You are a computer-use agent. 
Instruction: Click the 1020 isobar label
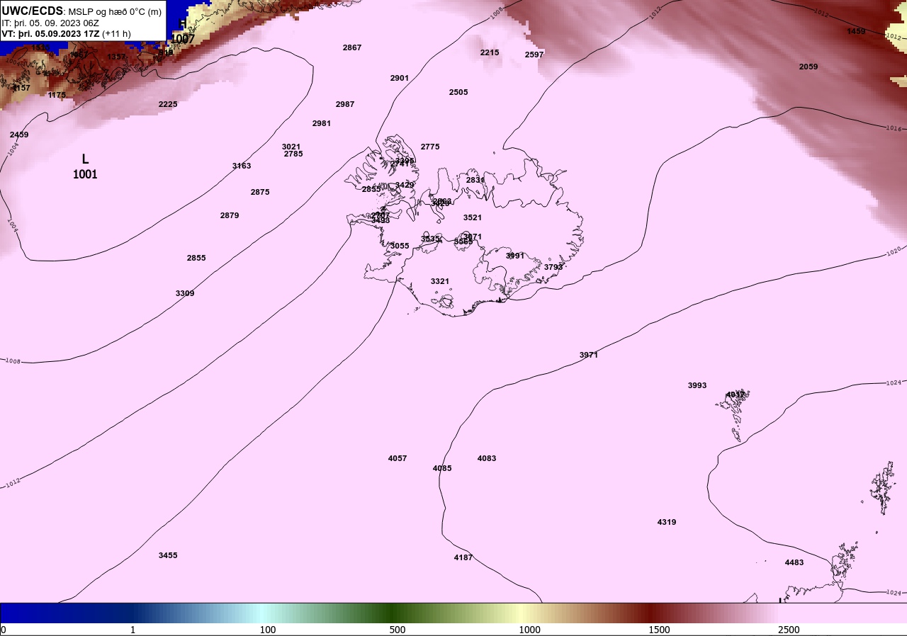[x=894, y=251]
